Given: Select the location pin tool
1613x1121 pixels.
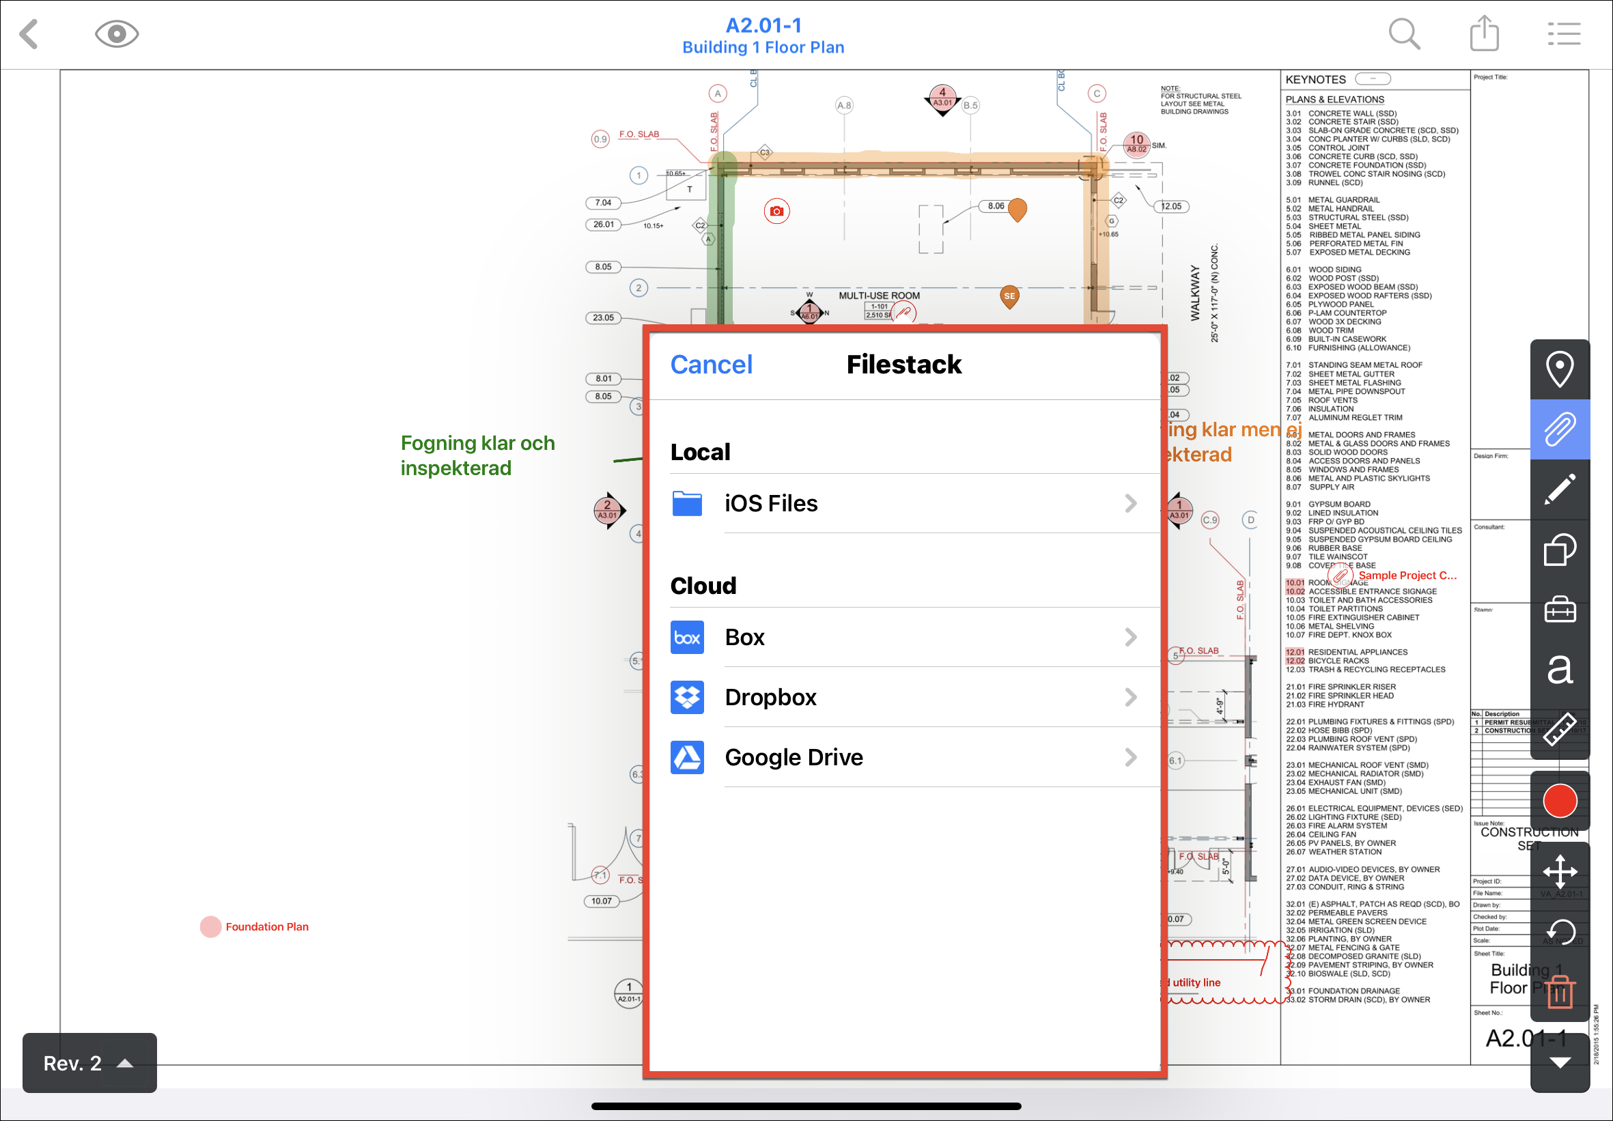Looking at the screenshot, I should pyautogui.click(x=1560, y=369).
